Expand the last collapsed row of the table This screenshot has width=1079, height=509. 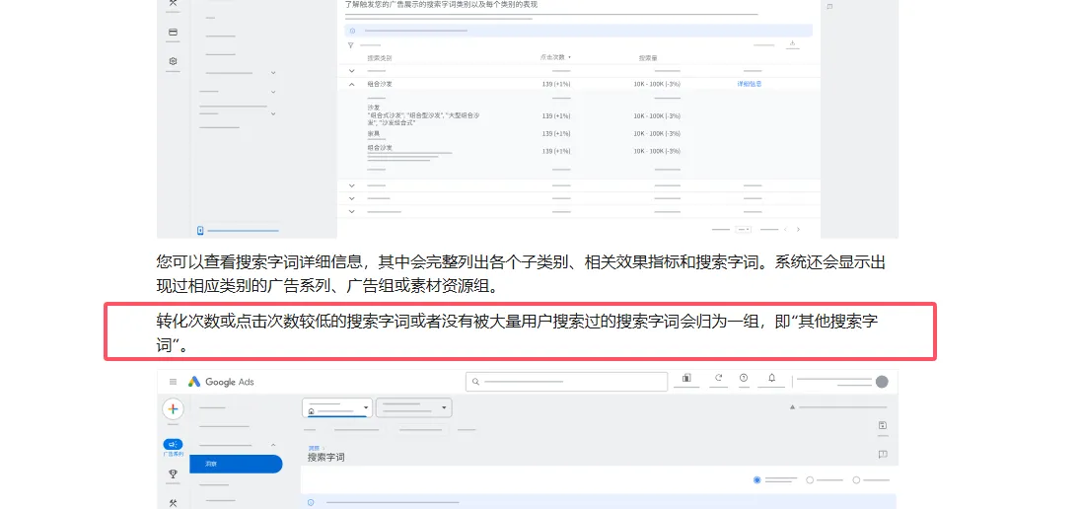coord(352,211)
